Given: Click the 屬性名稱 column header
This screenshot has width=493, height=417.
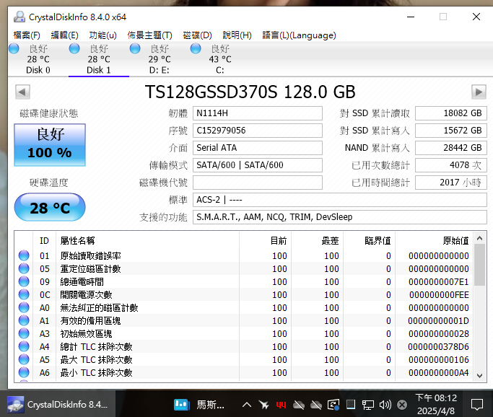Looking at the screenshot, I should click(x=147, y=241).
